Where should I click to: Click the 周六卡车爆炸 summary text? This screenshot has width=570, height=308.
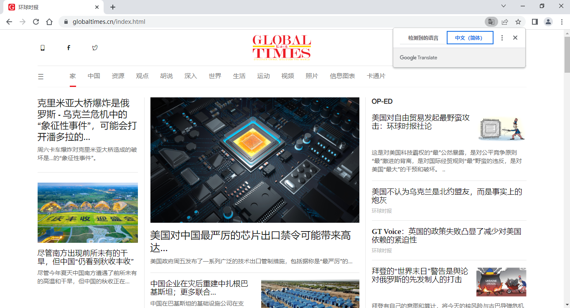point(87,154)
